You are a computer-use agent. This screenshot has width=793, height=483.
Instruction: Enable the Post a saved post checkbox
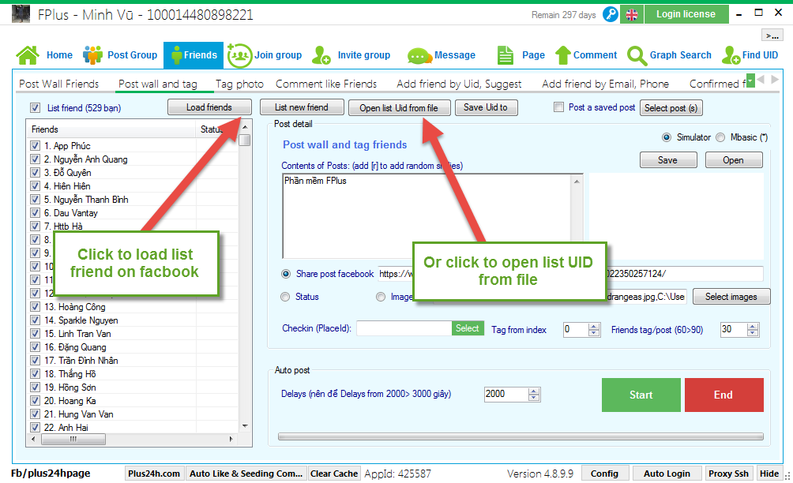tap(559, 107)
